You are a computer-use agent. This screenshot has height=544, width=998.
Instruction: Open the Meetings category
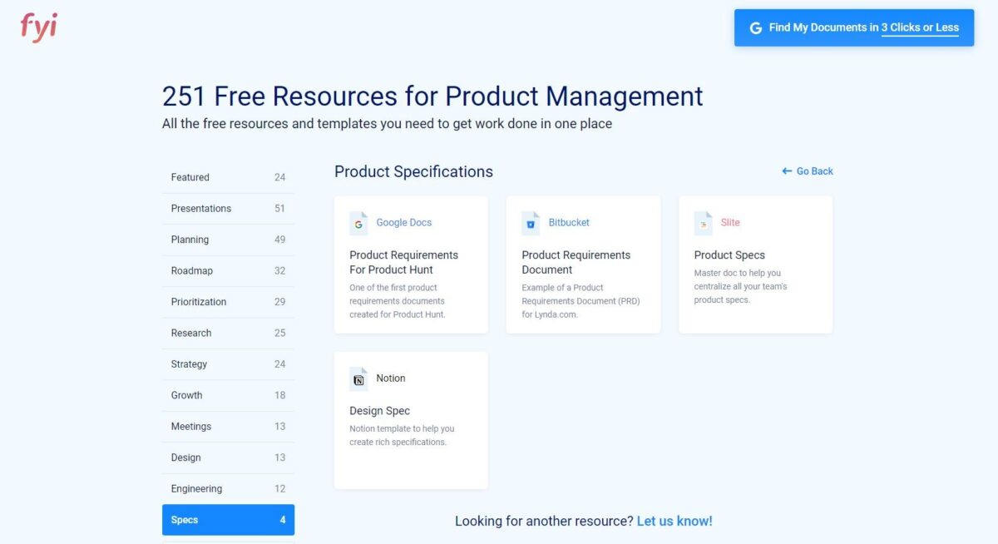tap(228, 427)
